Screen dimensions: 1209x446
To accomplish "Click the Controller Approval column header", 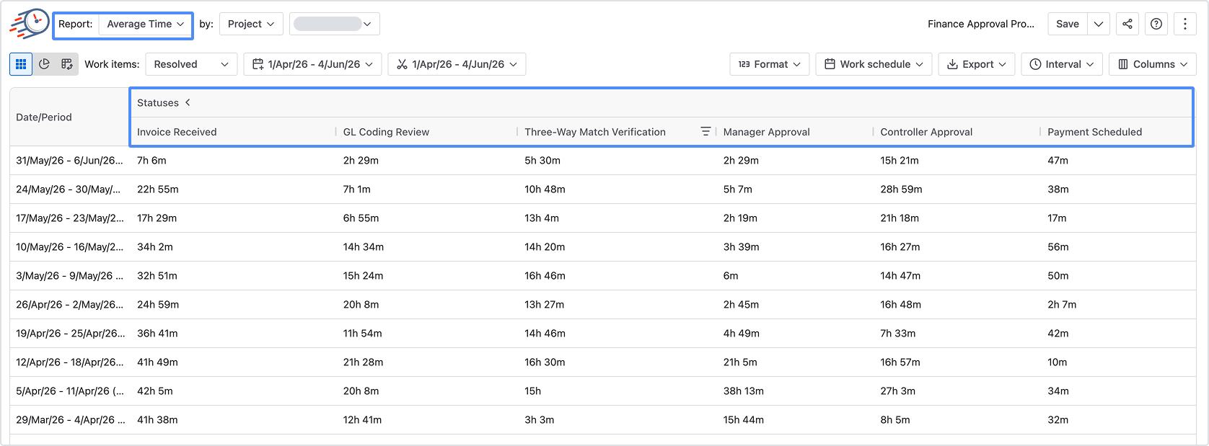I will pyautogui.click(x=926, y=132).
